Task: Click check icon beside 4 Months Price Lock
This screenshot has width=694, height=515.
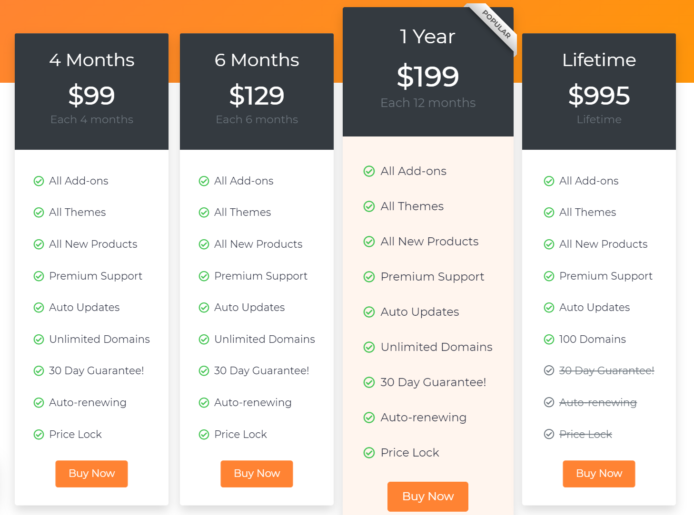Action: (x=39, y=435)
